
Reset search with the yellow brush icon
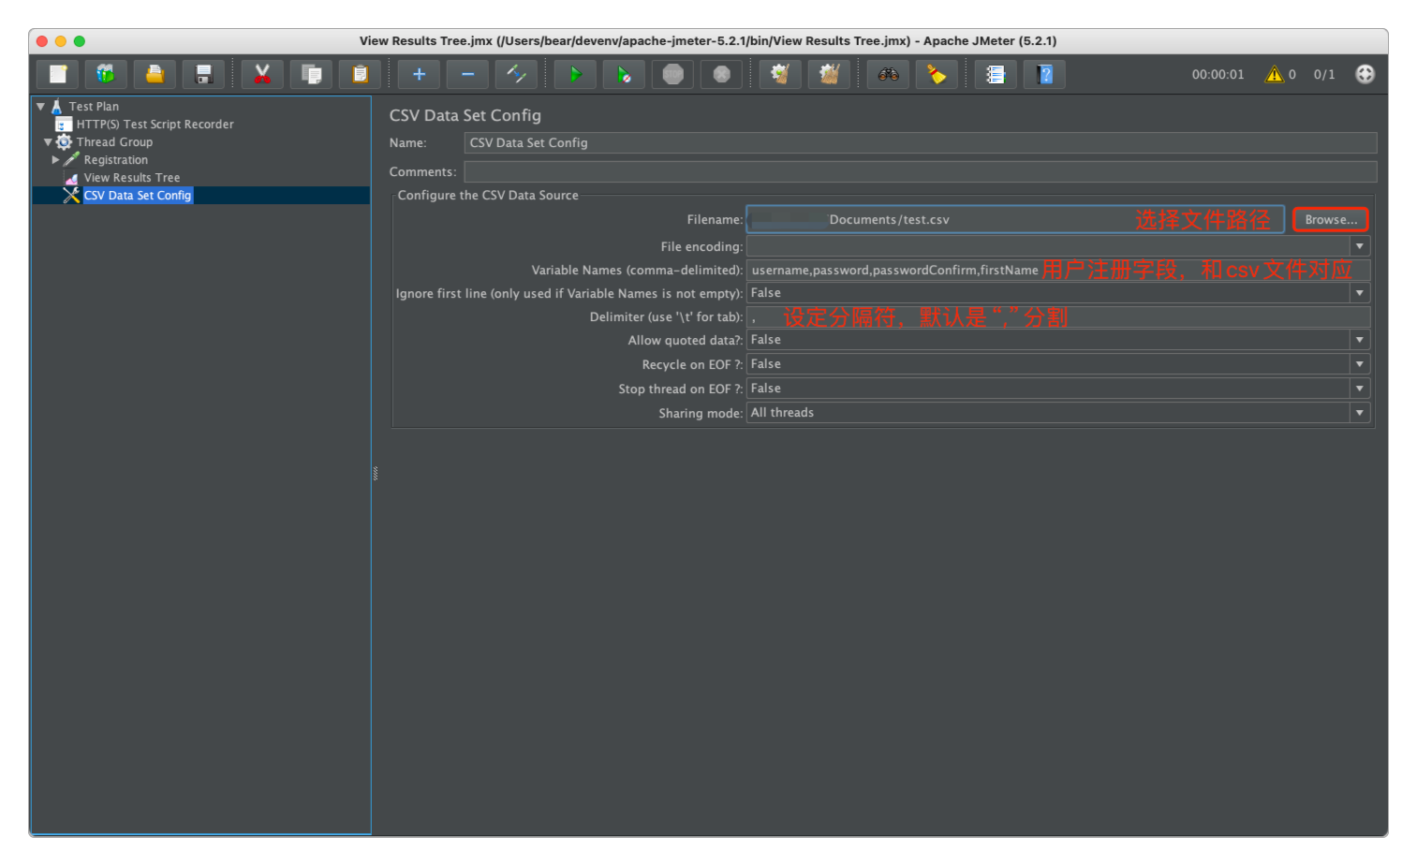937,74
